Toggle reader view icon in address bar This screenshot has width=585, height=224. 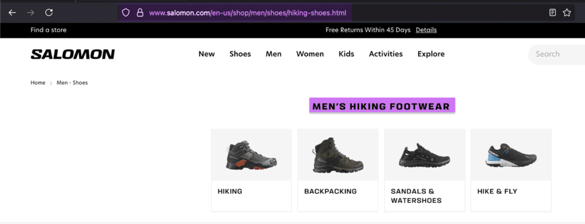[x=552, y=13]
